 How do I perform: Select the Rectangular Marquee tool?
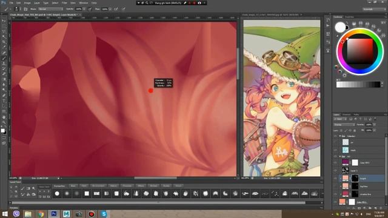[x=4, y=26]
